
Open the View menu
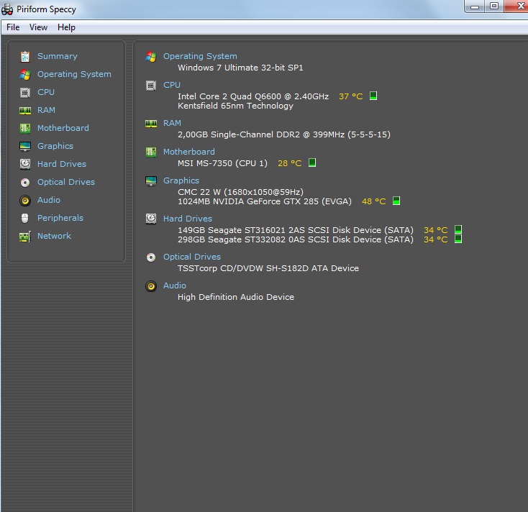(38, 27)
